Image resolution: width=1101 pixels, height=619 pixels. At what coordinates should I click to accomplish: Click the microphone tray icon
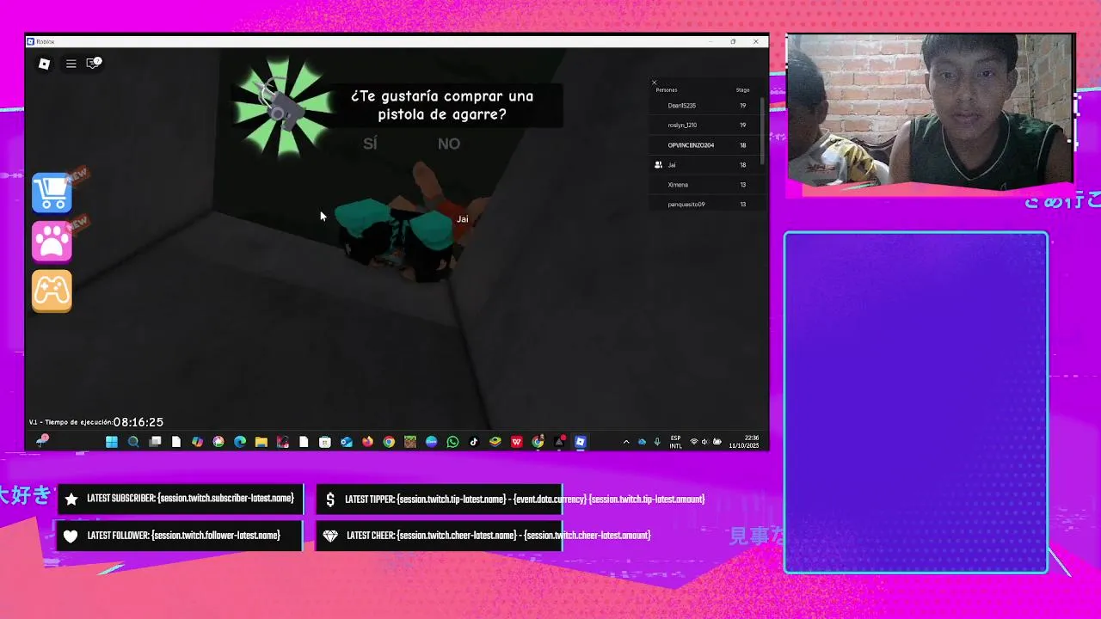pyautogui.click(x=657, y=442)
